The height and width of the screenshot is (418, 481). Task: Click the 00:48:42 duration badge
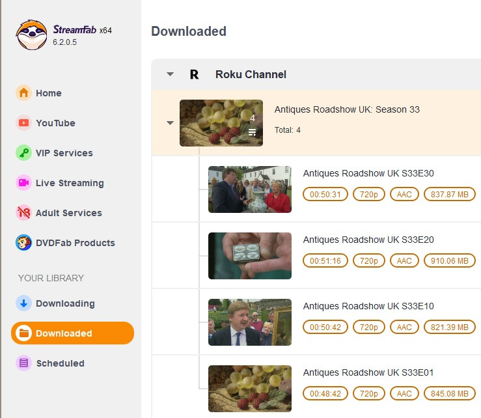(325, 393)
